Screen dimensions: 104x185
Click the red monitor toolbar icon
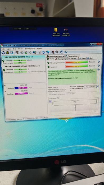tap(53, 52)
